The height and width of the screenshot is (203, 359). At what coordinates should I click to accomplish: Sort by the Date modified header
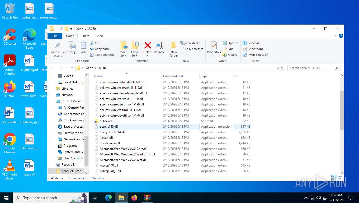[x=180, y=76]
